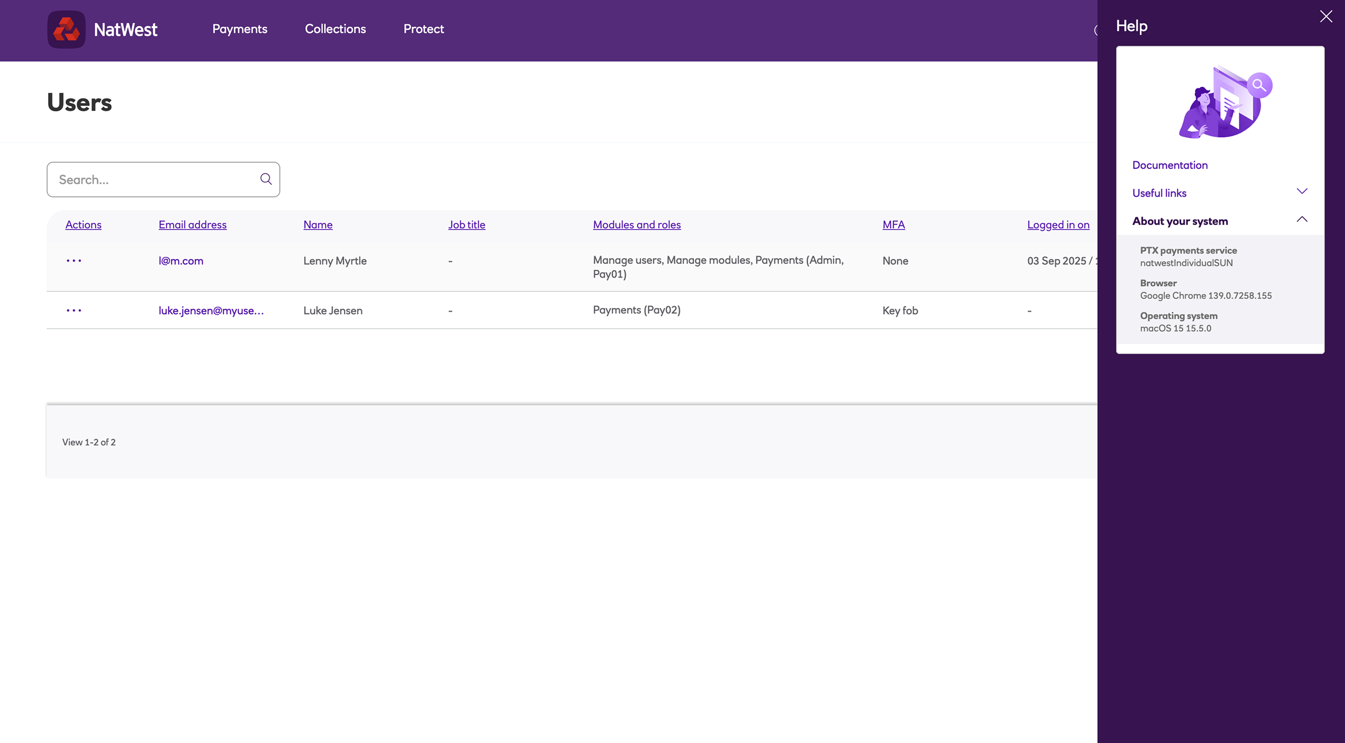The height and width of the screenshot is (743, 1345).
Task: Sort by MFA column header
Action: click(893, 225)
